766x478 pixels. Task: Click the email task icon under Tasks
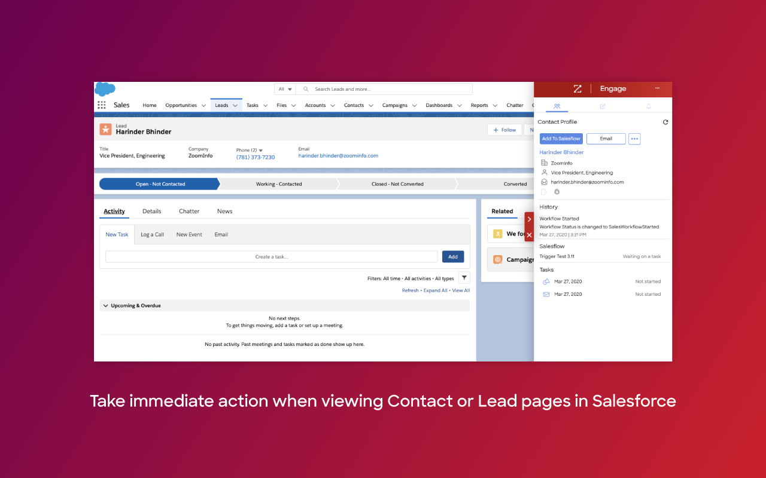(546, 294)
